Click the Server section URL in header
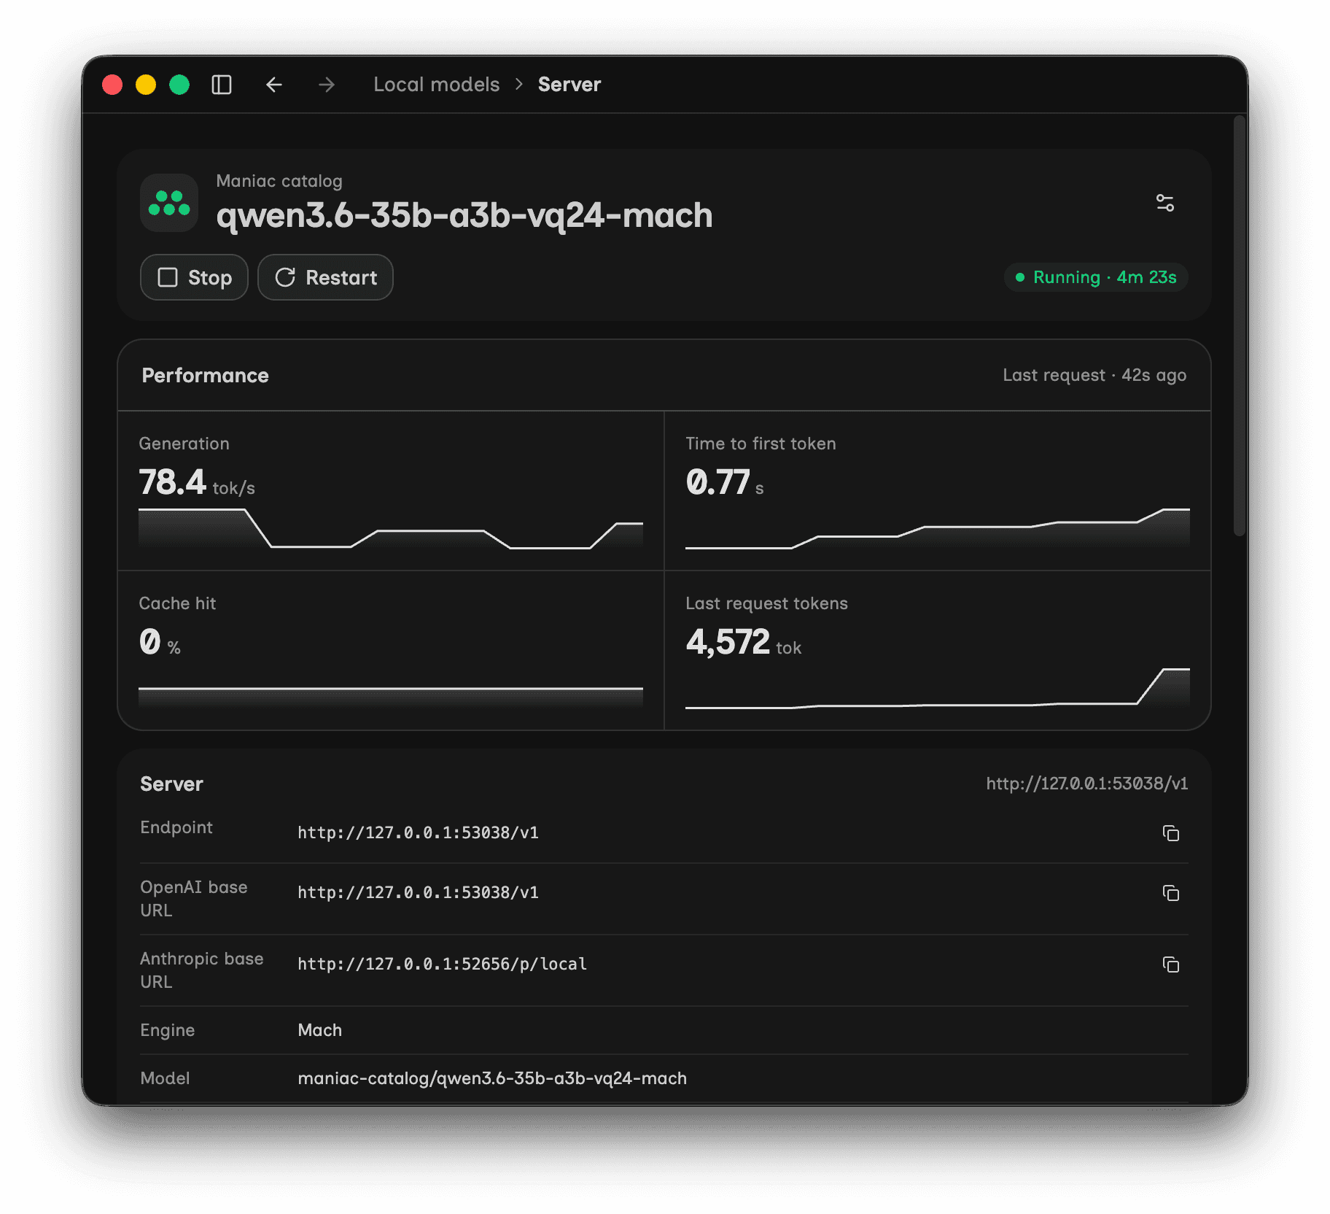 click(1087, 784)
